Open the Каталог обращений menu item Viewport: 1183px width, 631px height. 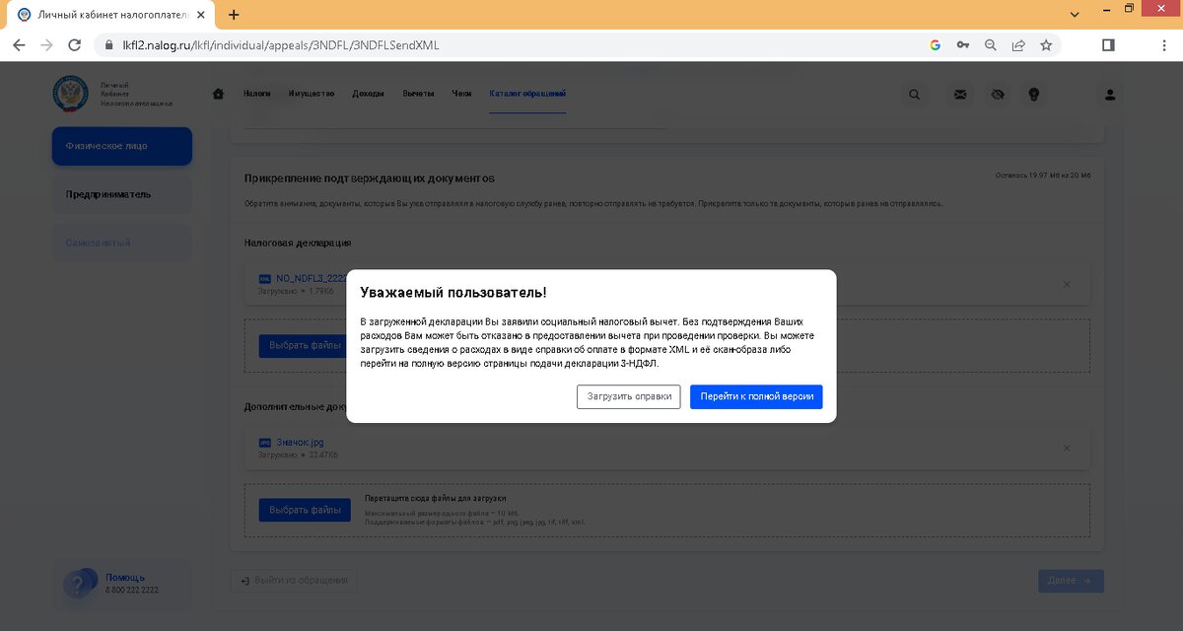click(527, 94)
